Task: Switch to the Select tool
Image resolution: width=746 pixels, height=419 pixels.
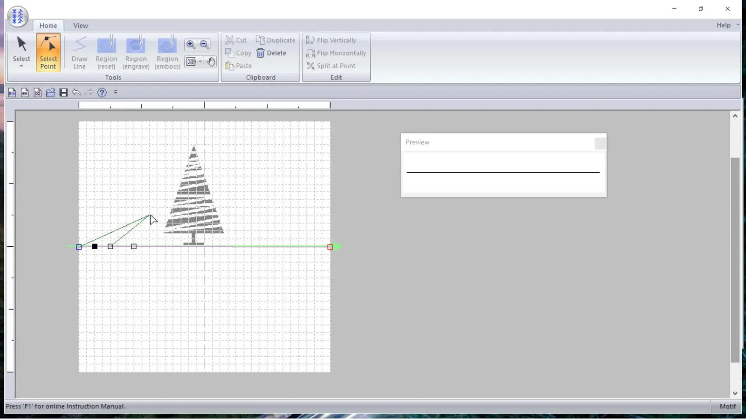Action: [x=21, y=49]
